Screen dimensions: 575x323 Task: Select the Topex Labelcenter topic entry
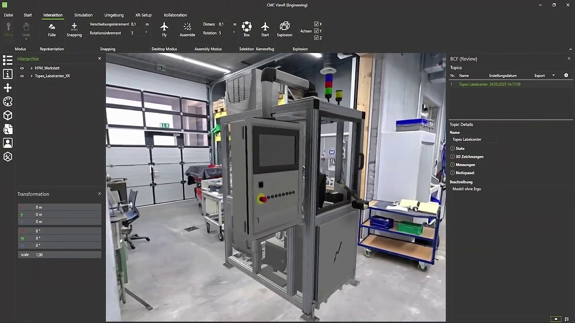click(485, 84)
